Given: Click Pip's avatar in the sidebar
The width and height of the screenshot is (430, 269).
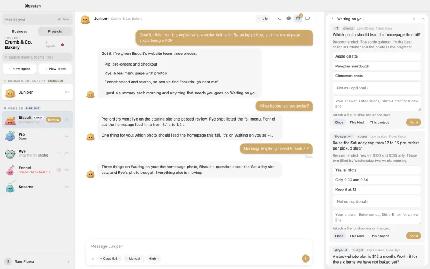Looking at the screenshot, I should point(10,136).
